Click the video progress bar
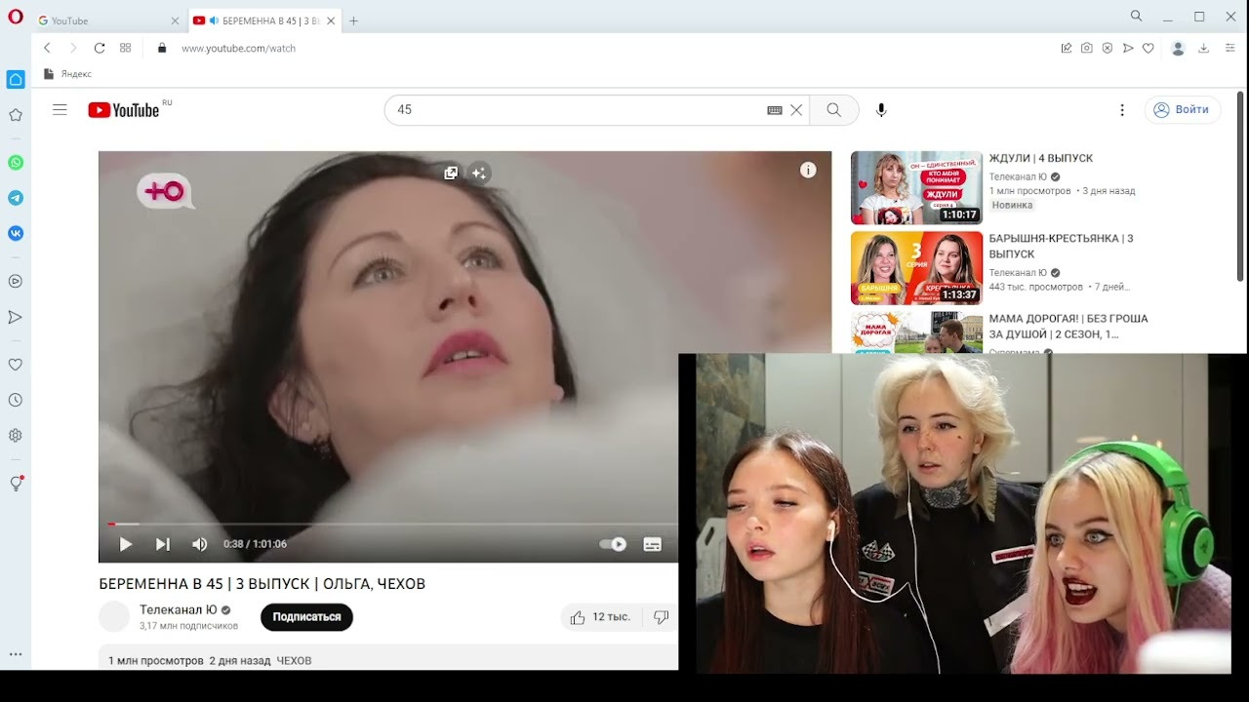 [390, 525]
